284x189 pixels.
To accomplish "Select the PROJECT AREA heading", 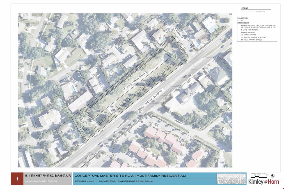I will point(242,18).
